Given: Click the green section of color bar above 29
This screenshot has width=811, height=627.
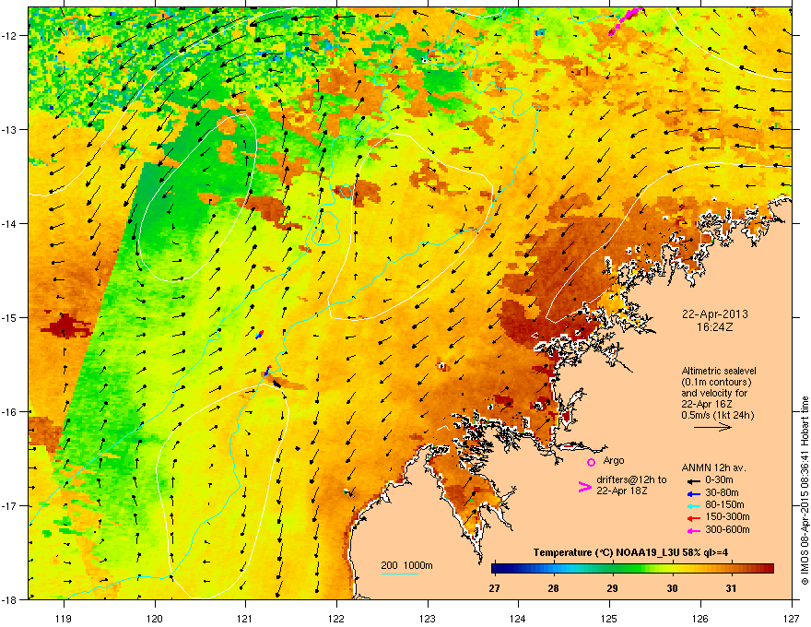Looking at the screenshot, I should pos(613,569).
